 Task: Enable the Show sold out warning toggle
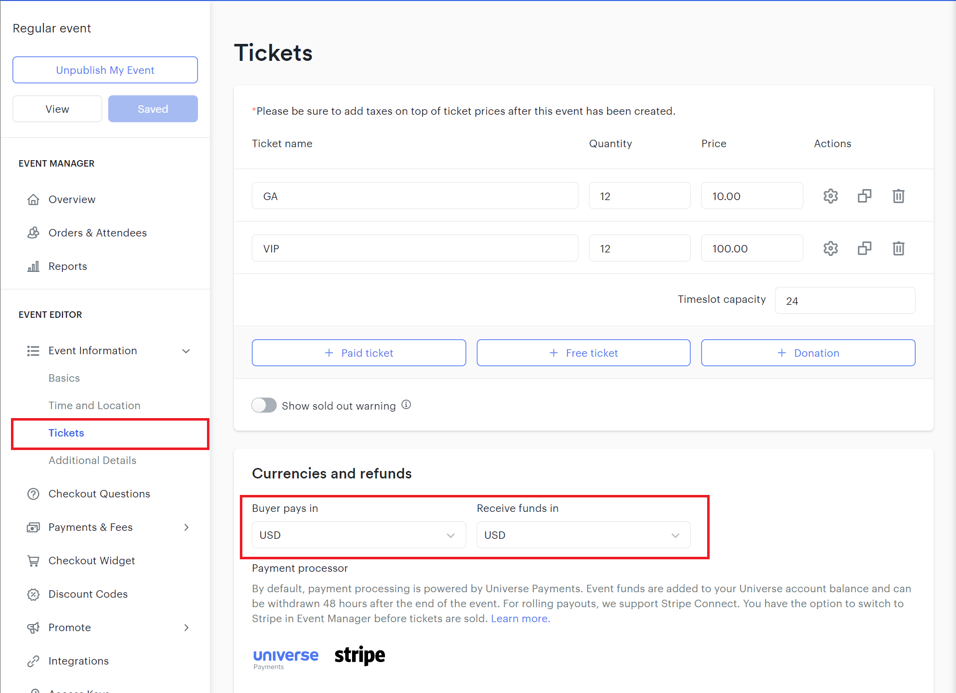coord(264,405)
